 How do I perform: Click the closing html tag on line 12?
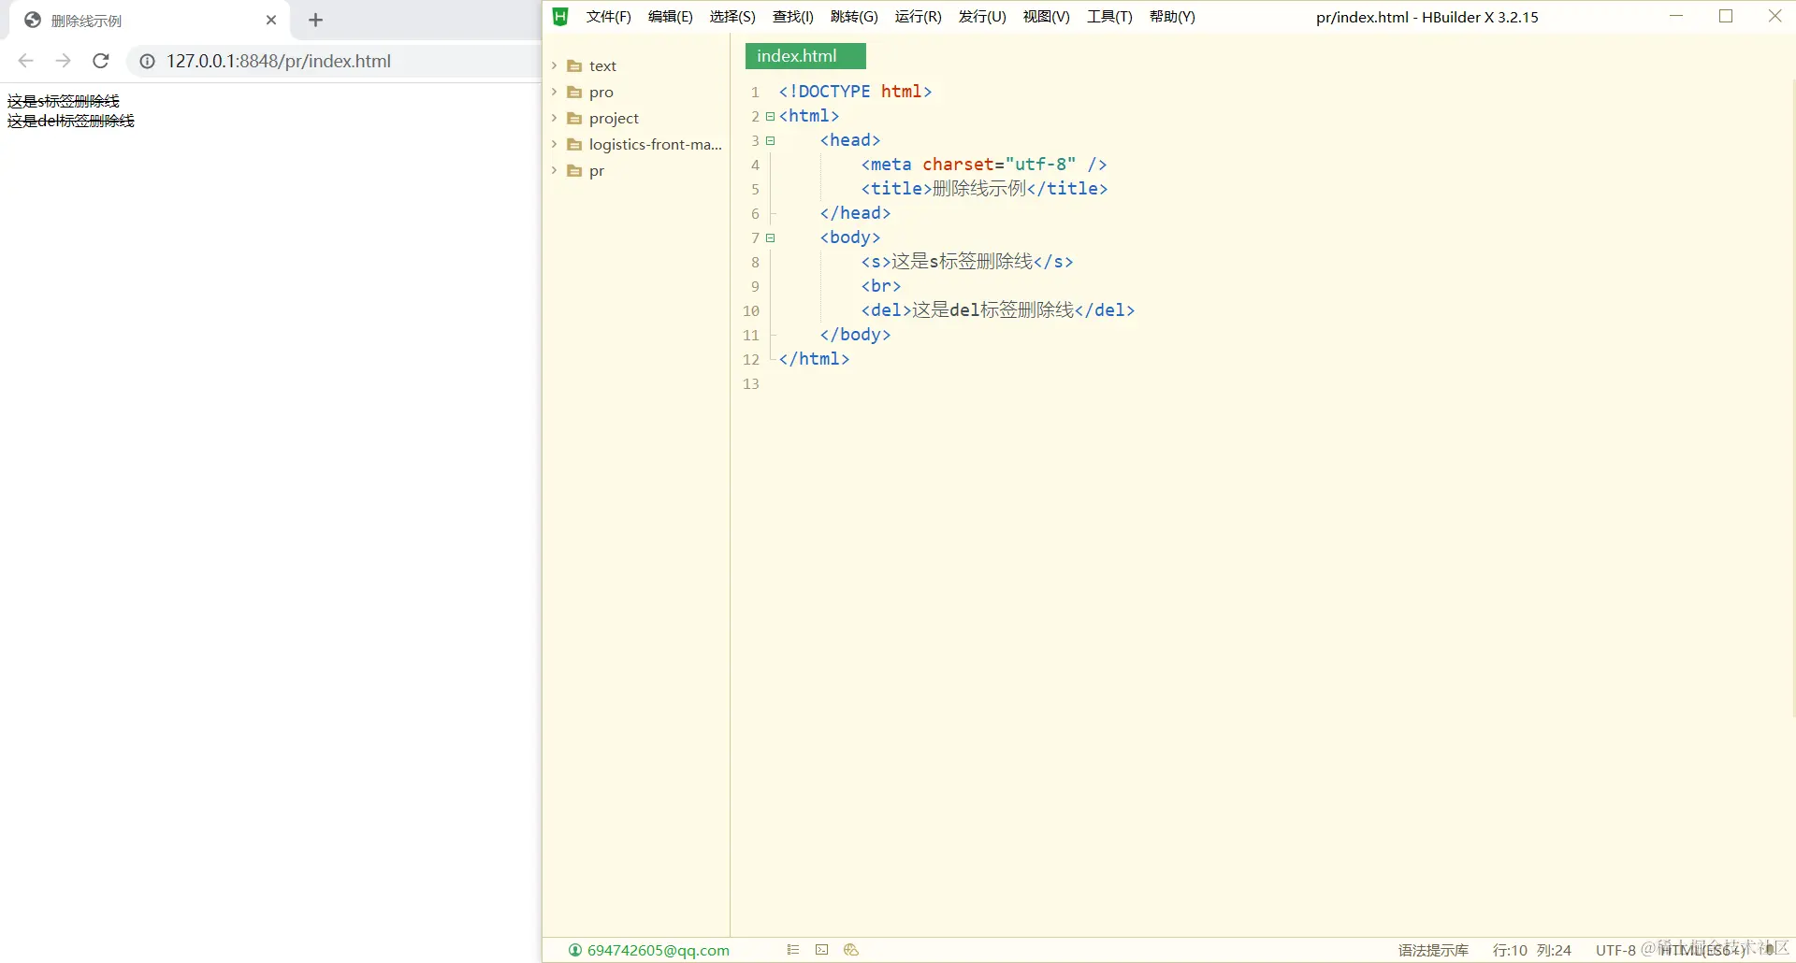(x=814, y=359)
